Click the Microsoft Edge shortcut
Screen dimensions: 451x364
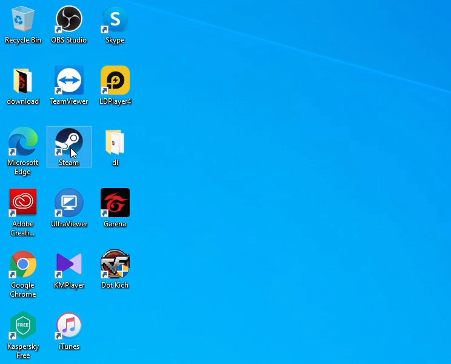pyautogui.click(x=23, y=141)
